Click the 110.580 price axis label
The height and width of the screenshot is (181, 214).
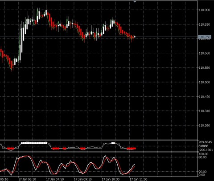coord(205,68)
